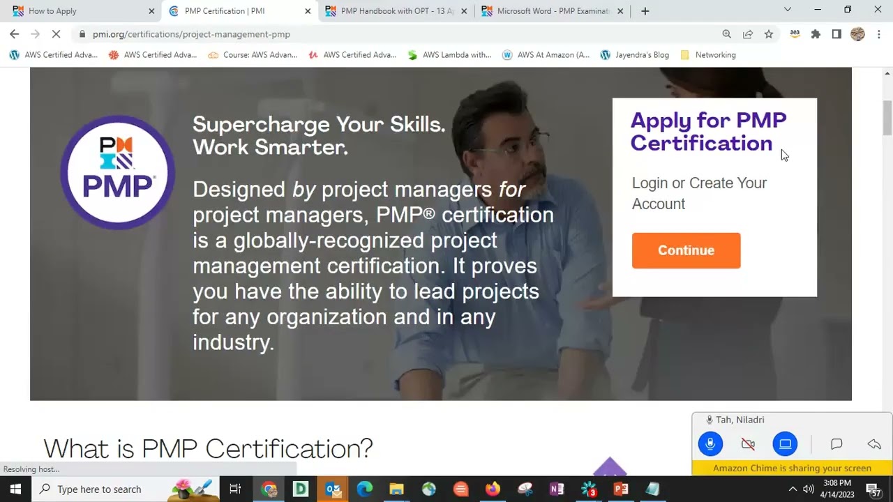The image size is (893, 502).
Task: View site information lock icon
Action: pyautogui.click(x=82, y=34)
